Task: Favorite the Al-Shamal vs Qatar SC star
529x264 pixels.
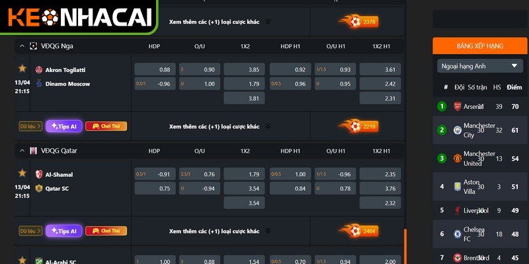Action: click(x=22, y=173)
